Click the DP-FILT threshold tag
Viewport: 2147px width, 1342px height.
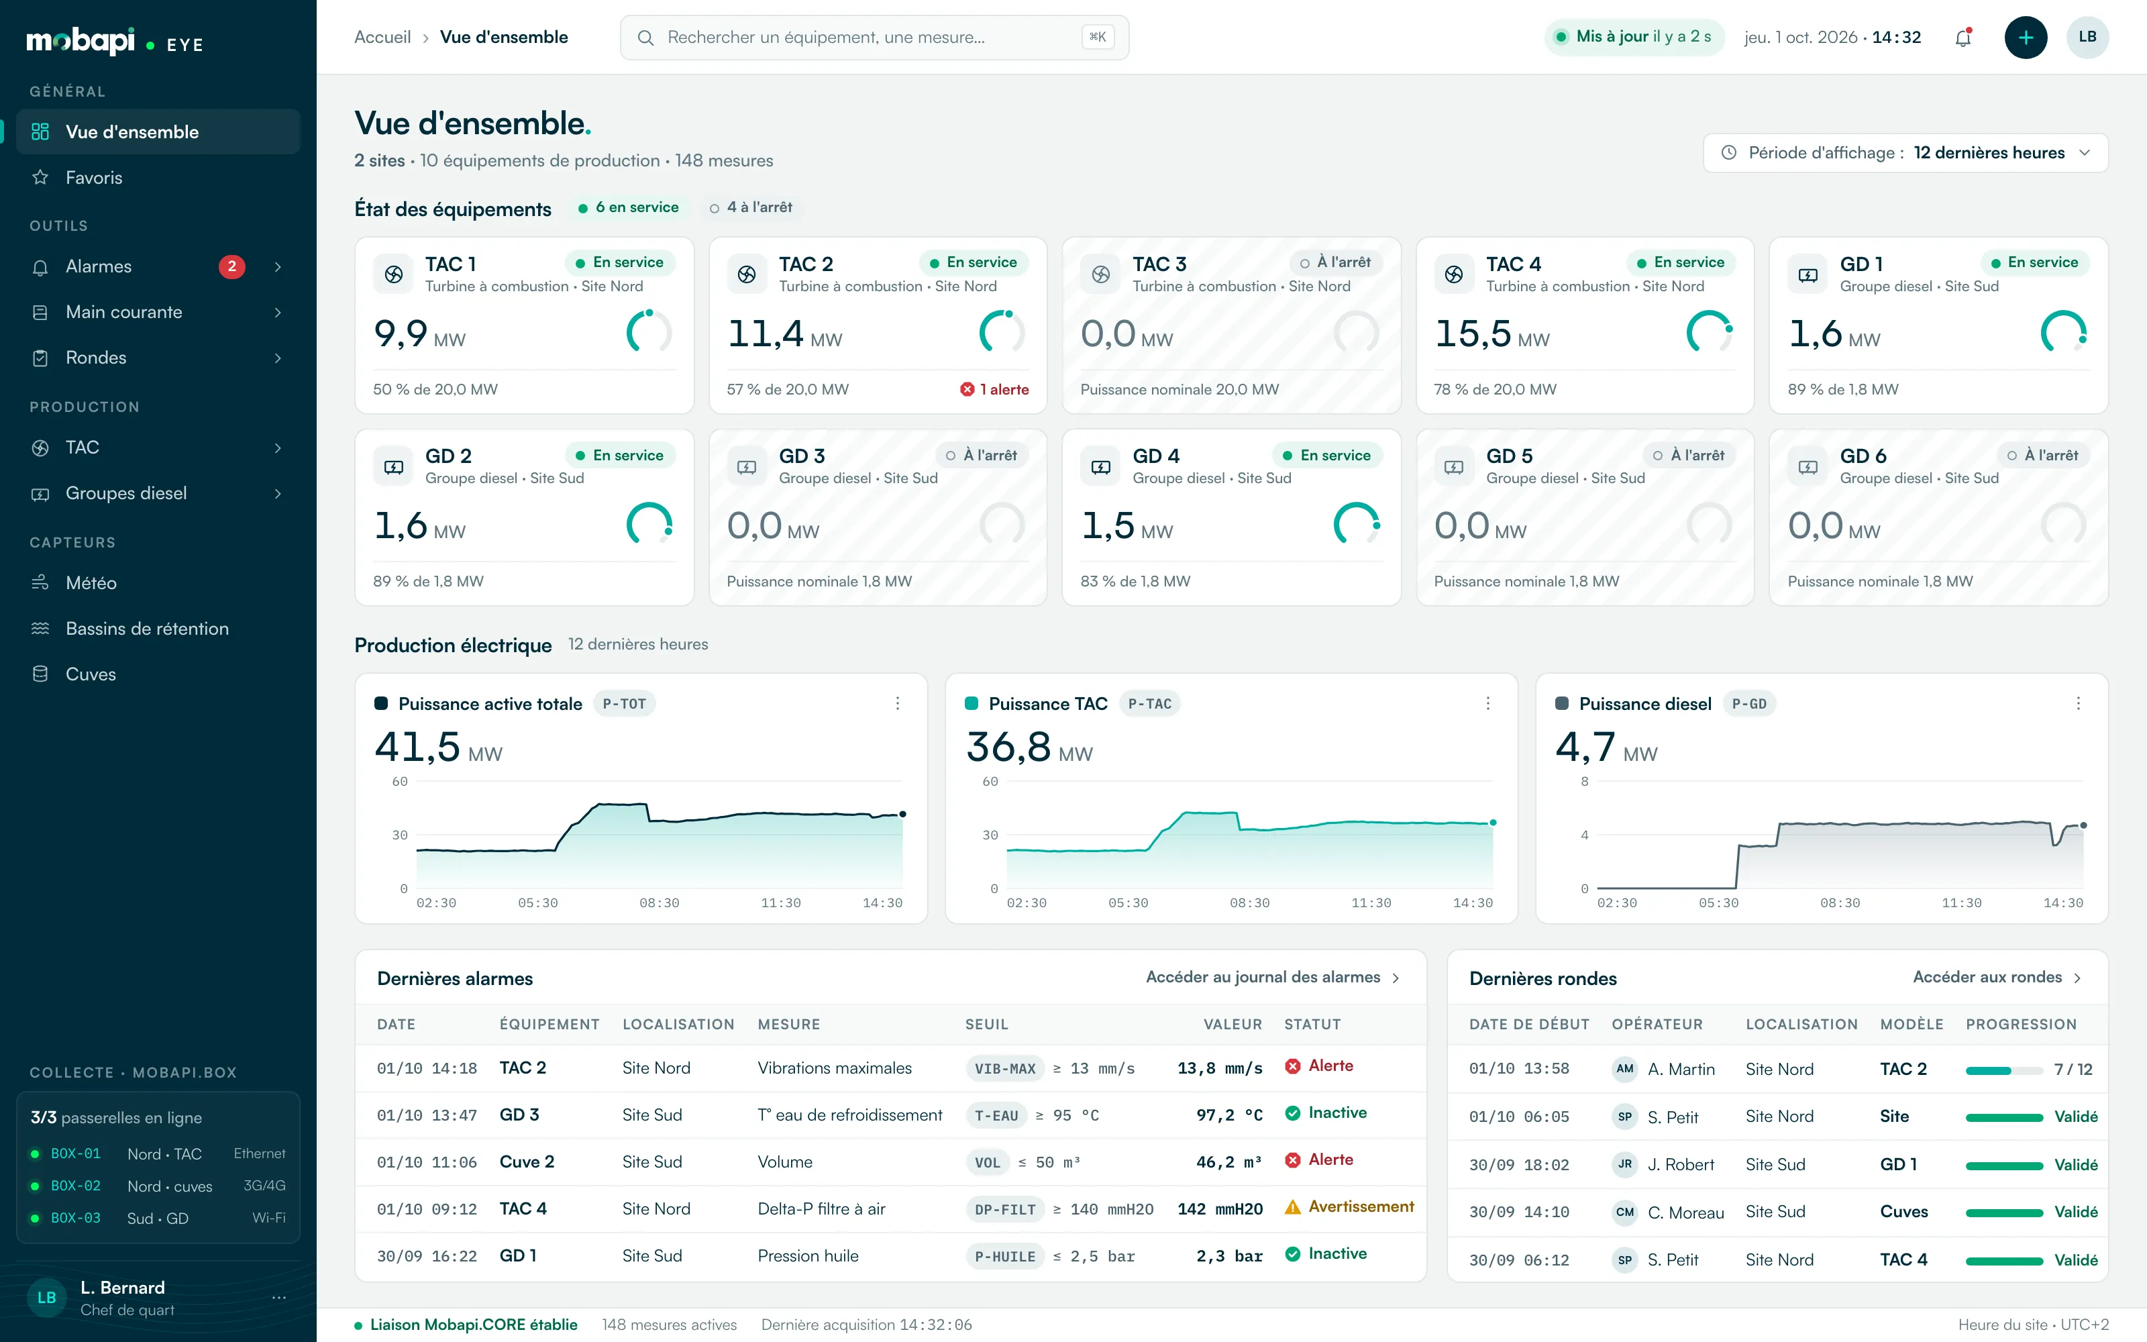click(1004, 1210)
